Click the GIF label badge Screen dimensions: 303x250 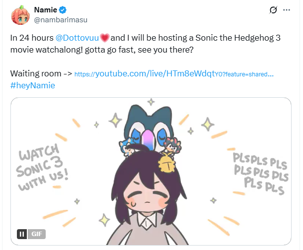coord(37,234)
